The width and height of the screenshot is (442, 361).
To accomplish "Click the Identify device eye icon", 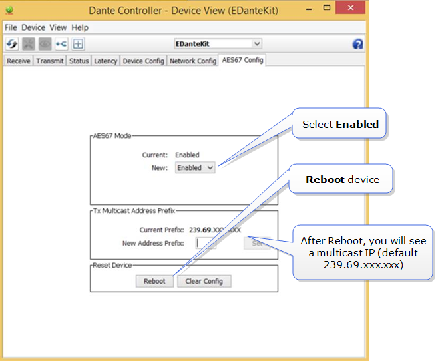I will coord(45,44).
